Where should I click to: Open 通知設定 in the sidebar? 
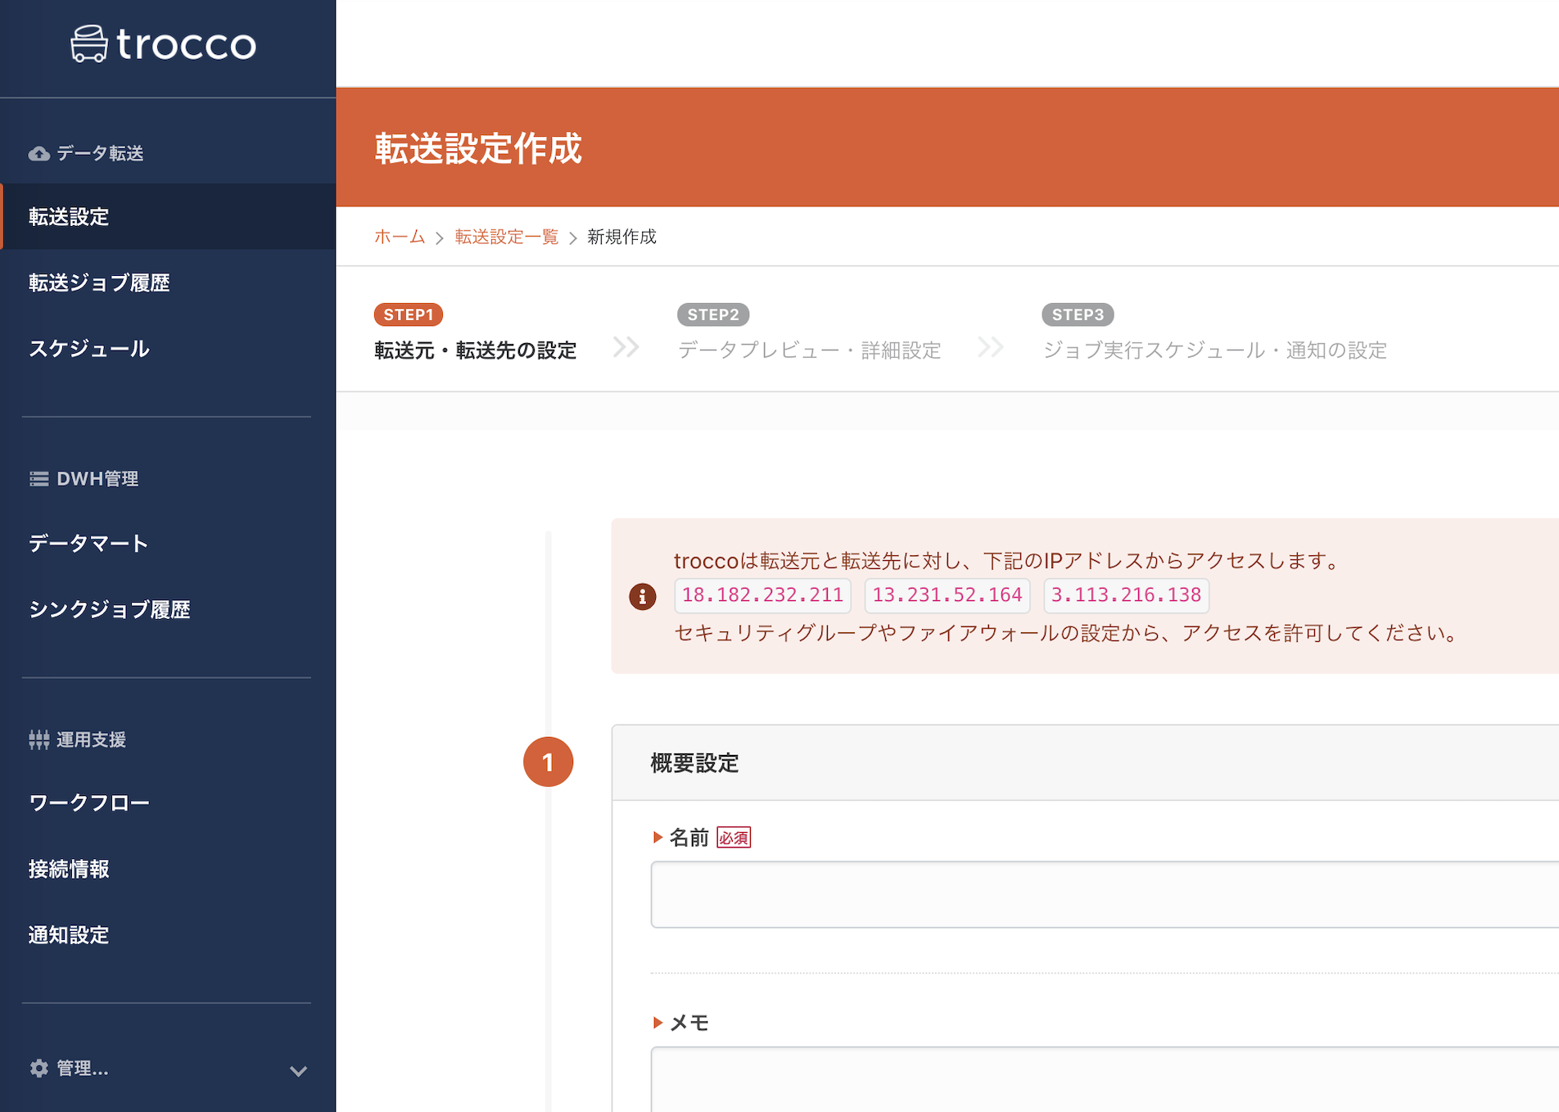point(69,935)
